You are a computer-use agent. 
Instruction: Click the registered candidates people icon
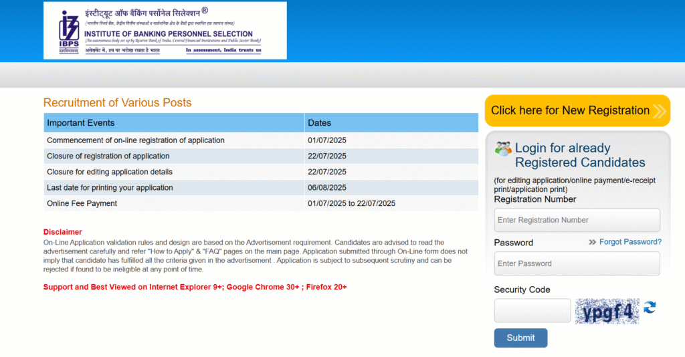pyautogui.click(x=503, y=149)
